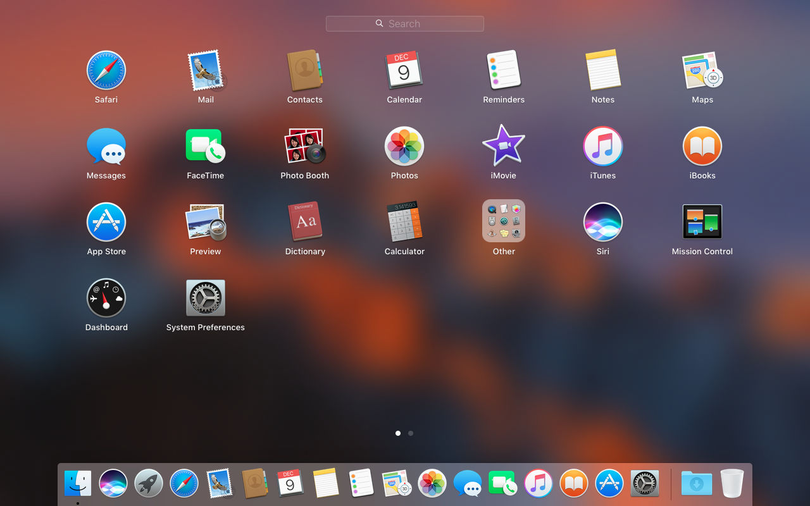Open the Other apps folder
Screen dimensions: 810x506
click(504, 221)
